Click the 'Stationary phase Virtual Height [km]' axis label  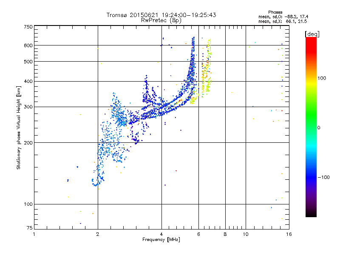19,127
